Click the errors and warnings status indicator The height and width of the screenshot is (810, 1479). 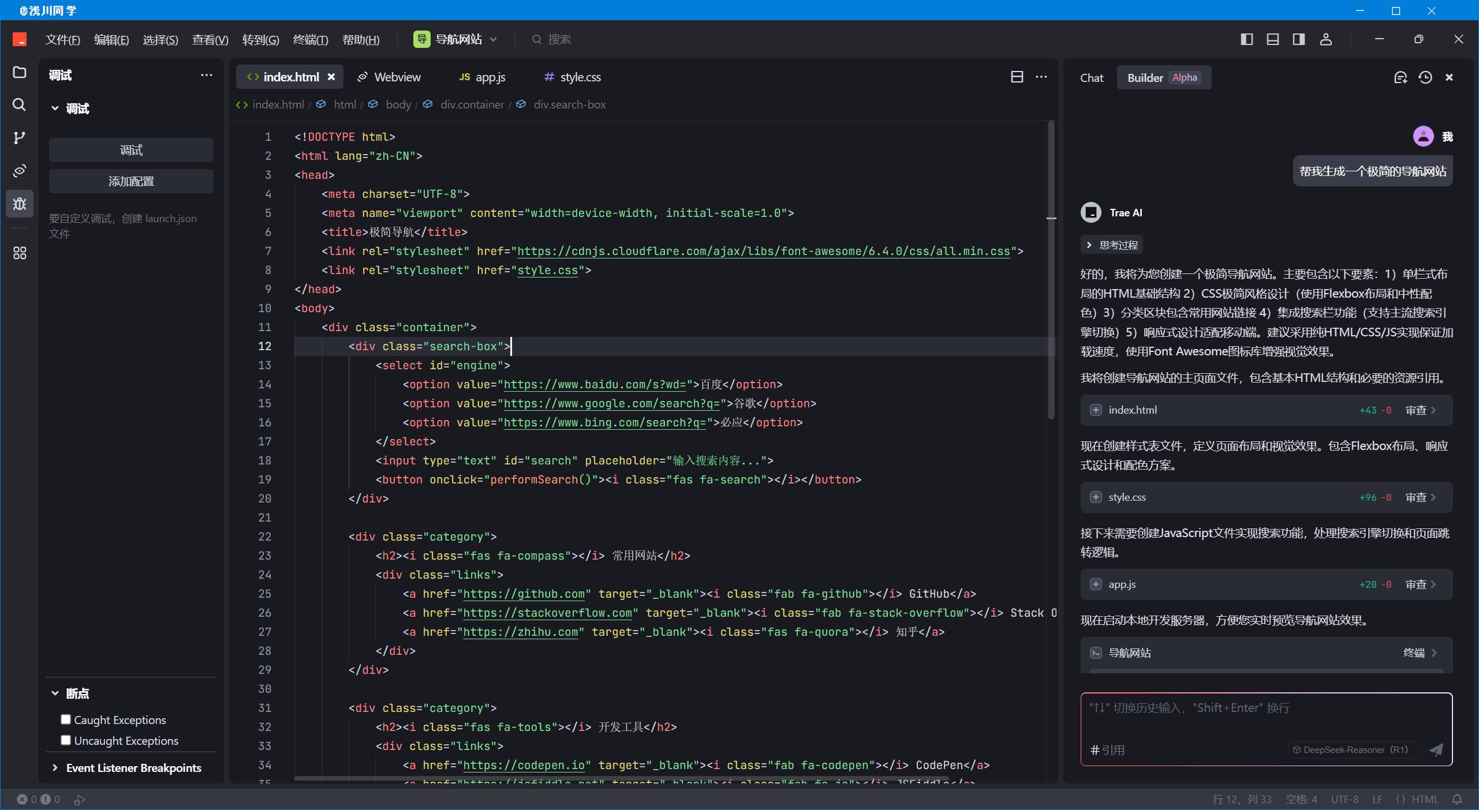pyautogui.click(x=38, y=799)
